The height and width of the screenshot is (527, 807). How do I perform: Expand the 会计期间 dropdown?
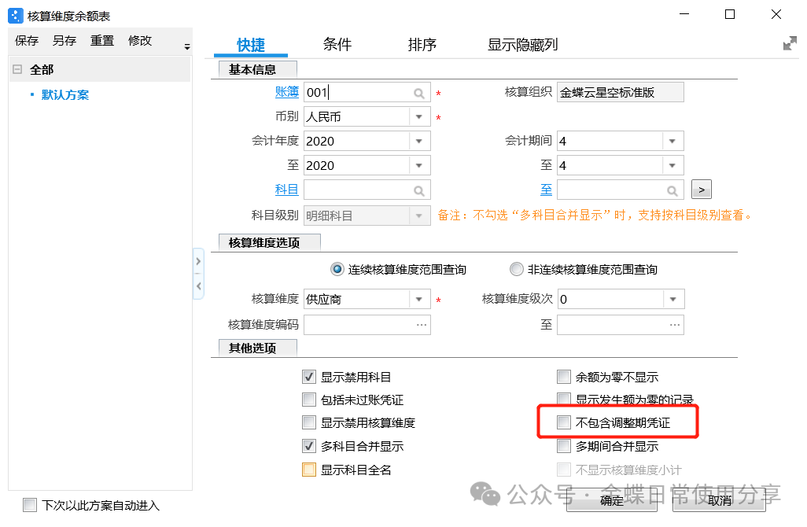point(673,142)
